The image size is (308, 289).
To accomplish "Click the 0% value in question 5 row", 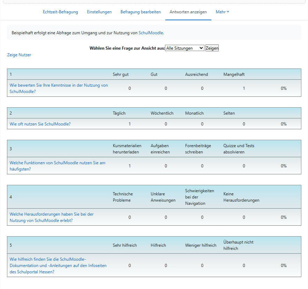I will point(284,265).
